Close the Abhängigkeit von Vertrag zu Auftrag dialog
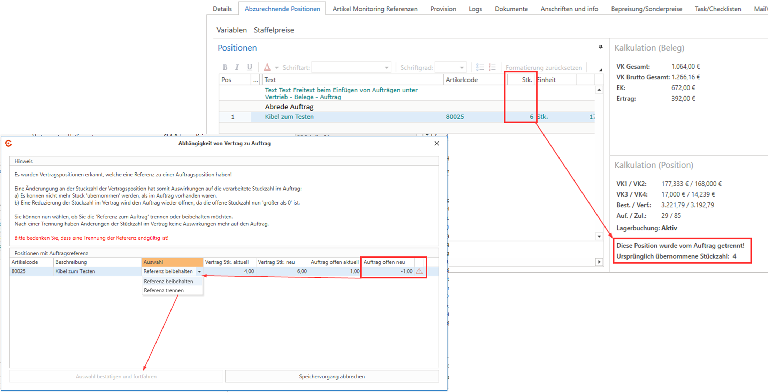This screenshot has width=768, height=392. 436,143
